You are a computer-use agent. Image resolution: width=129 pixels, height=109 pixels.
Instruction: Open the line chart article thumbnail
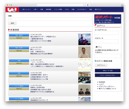(x=84, y=65)
